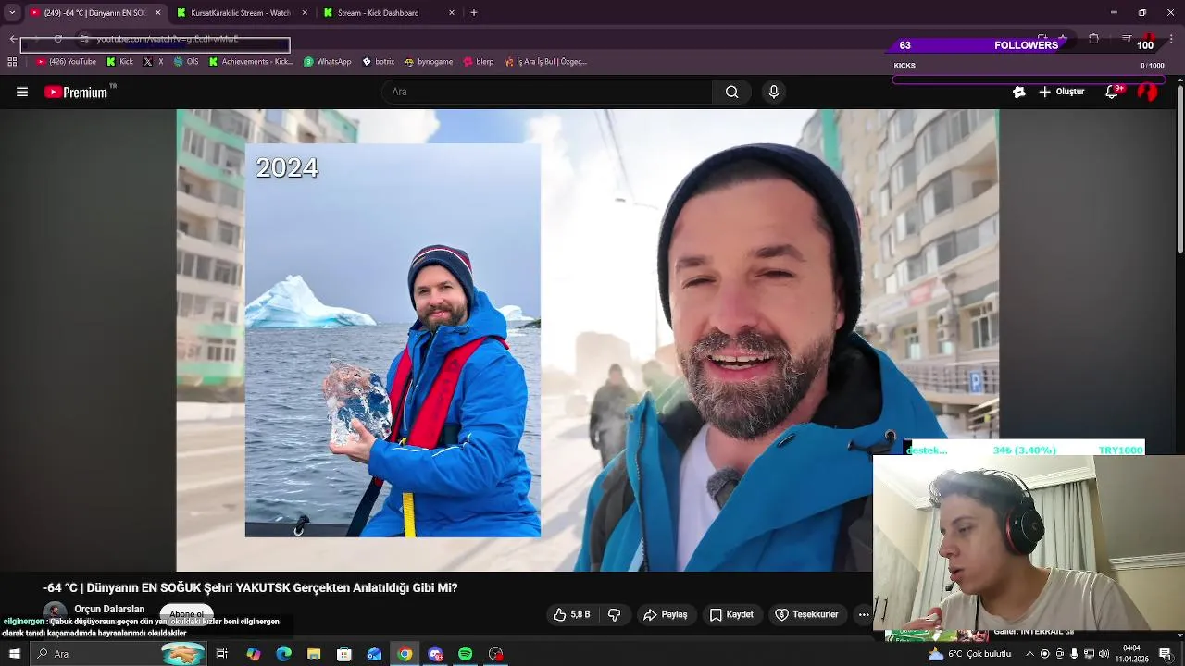This screenshot has height=666, width=1185.
Task: Open YouTube account avatar menu
Action: pyautogui.click(x=1148, y=92)
